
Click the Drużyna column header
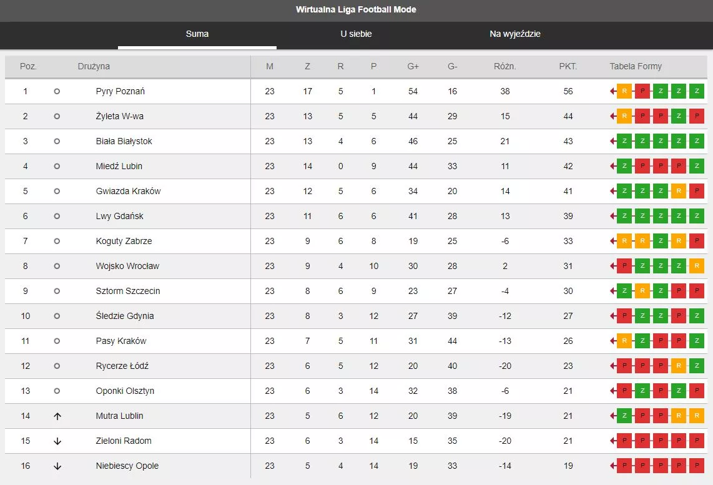tap(94, 66)
